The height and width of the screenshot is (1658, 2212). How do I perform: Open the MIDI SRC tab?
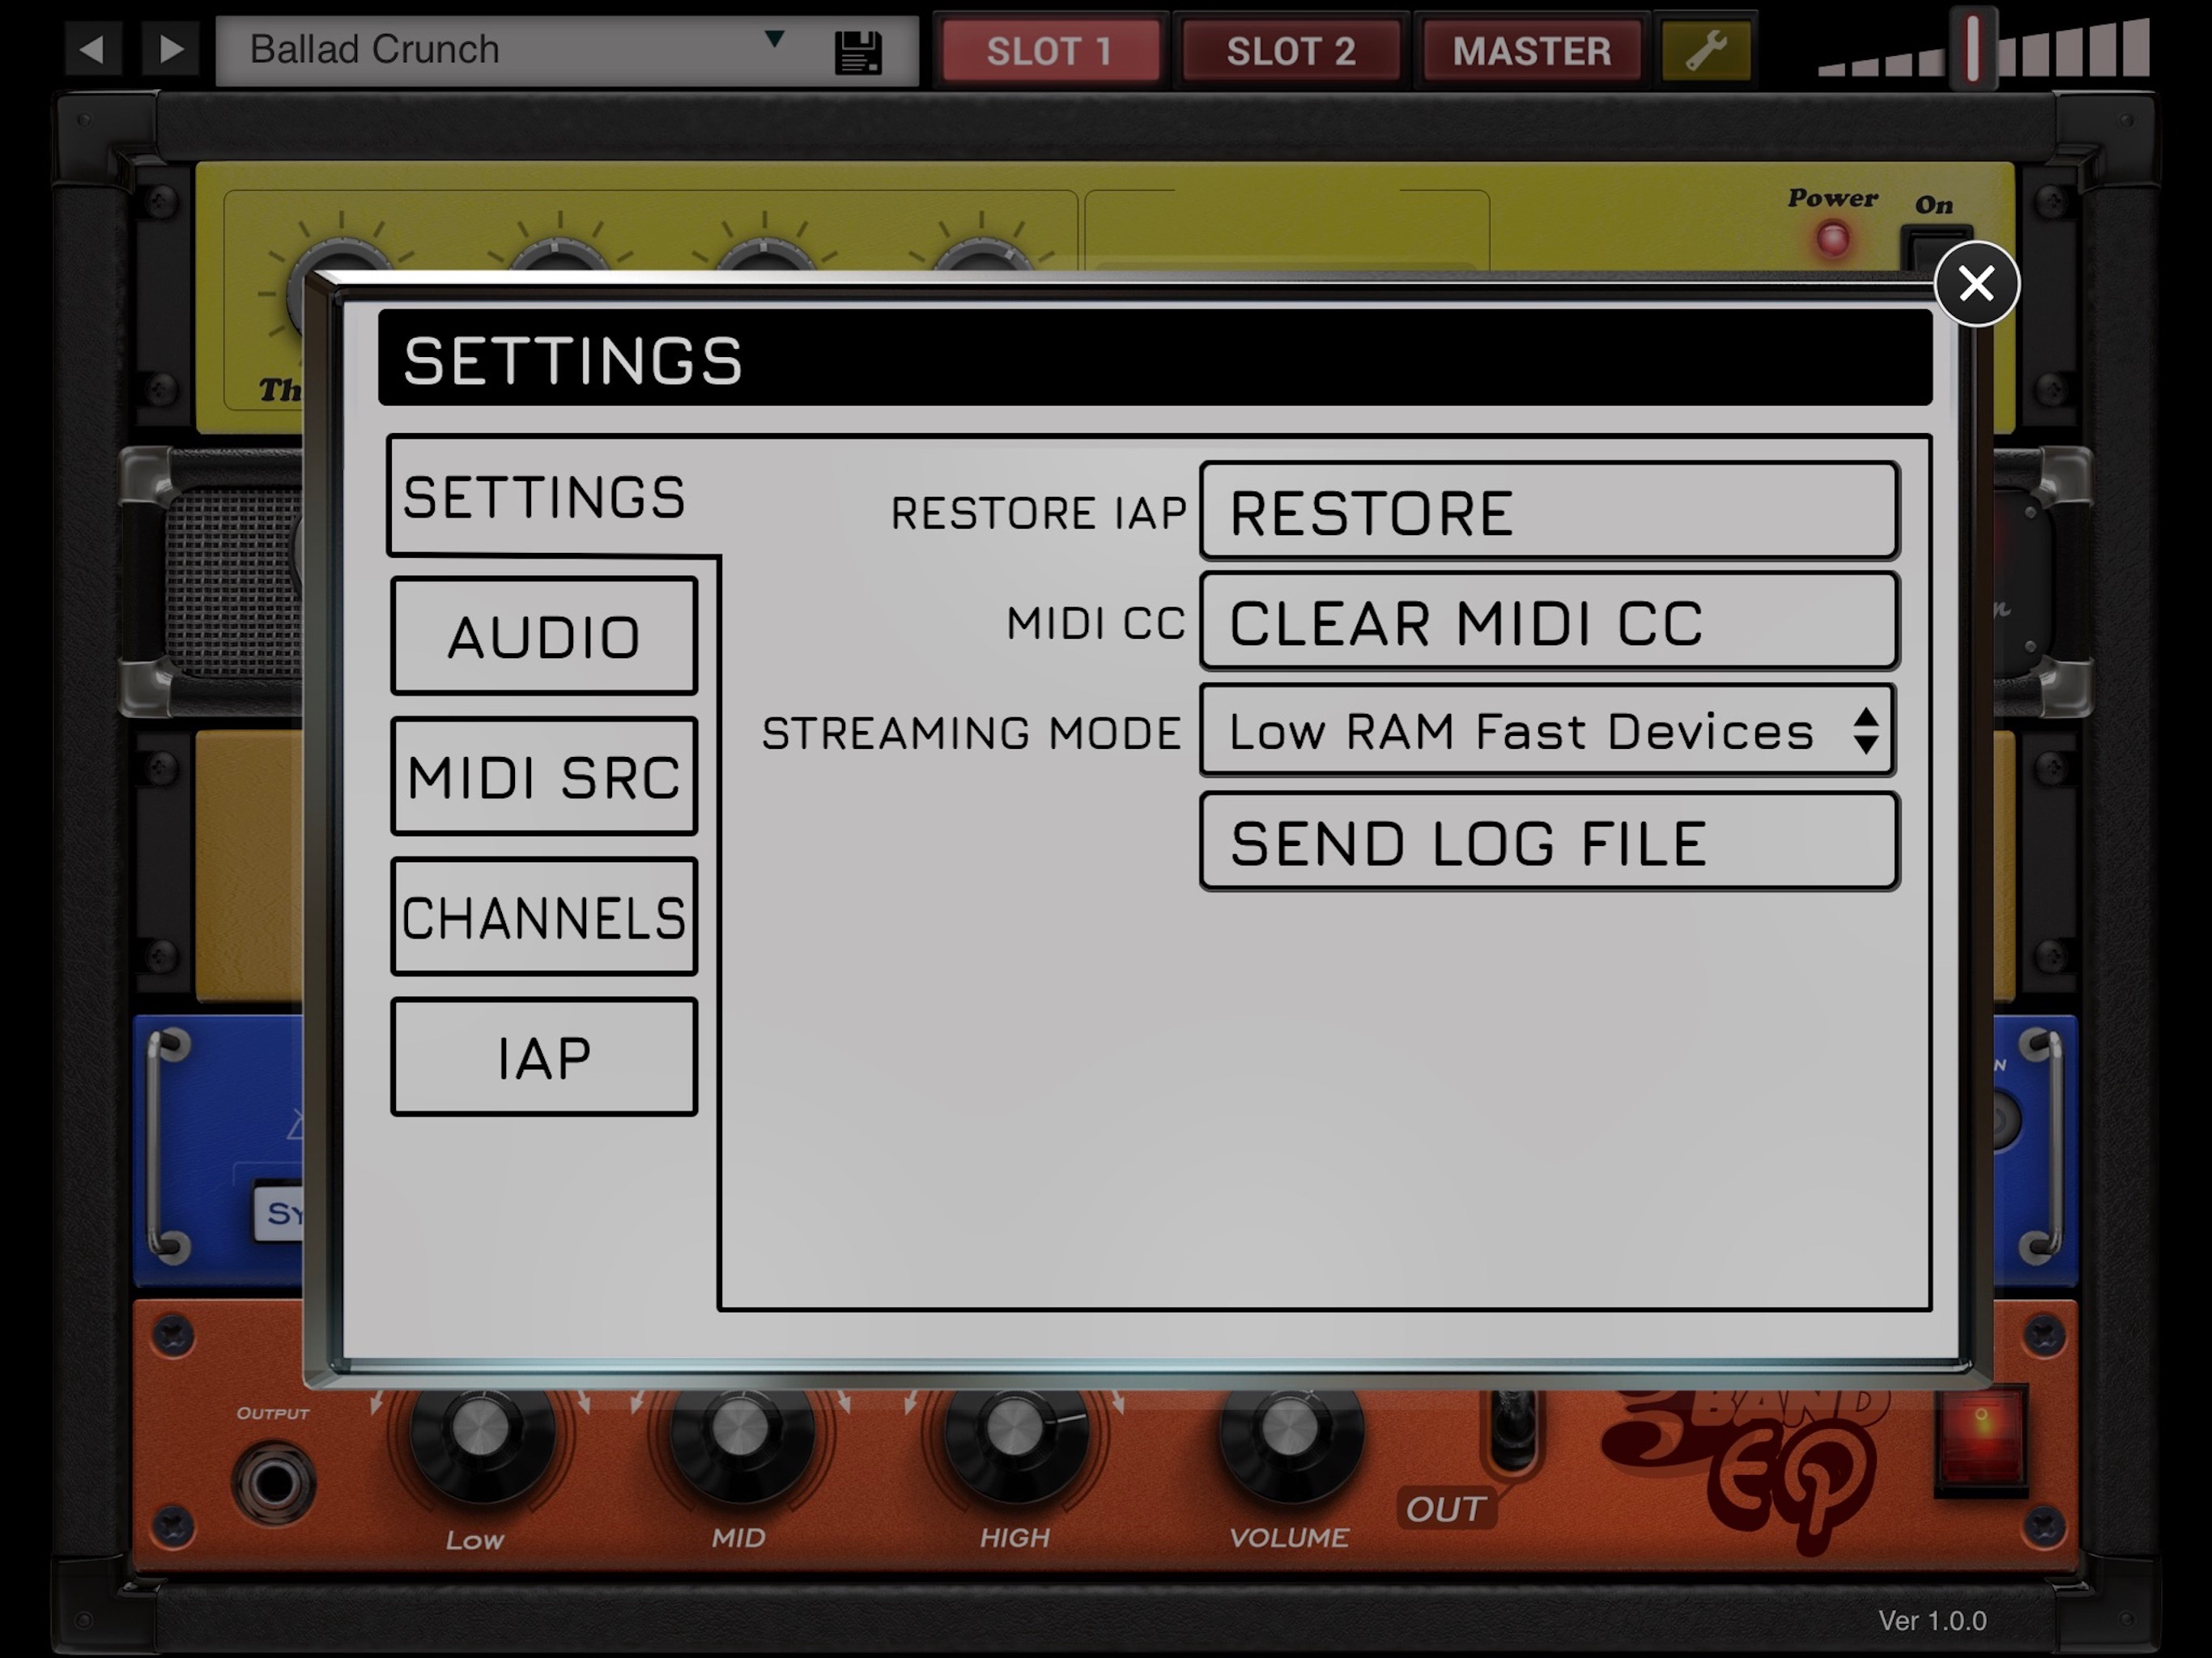coord(544,776)
